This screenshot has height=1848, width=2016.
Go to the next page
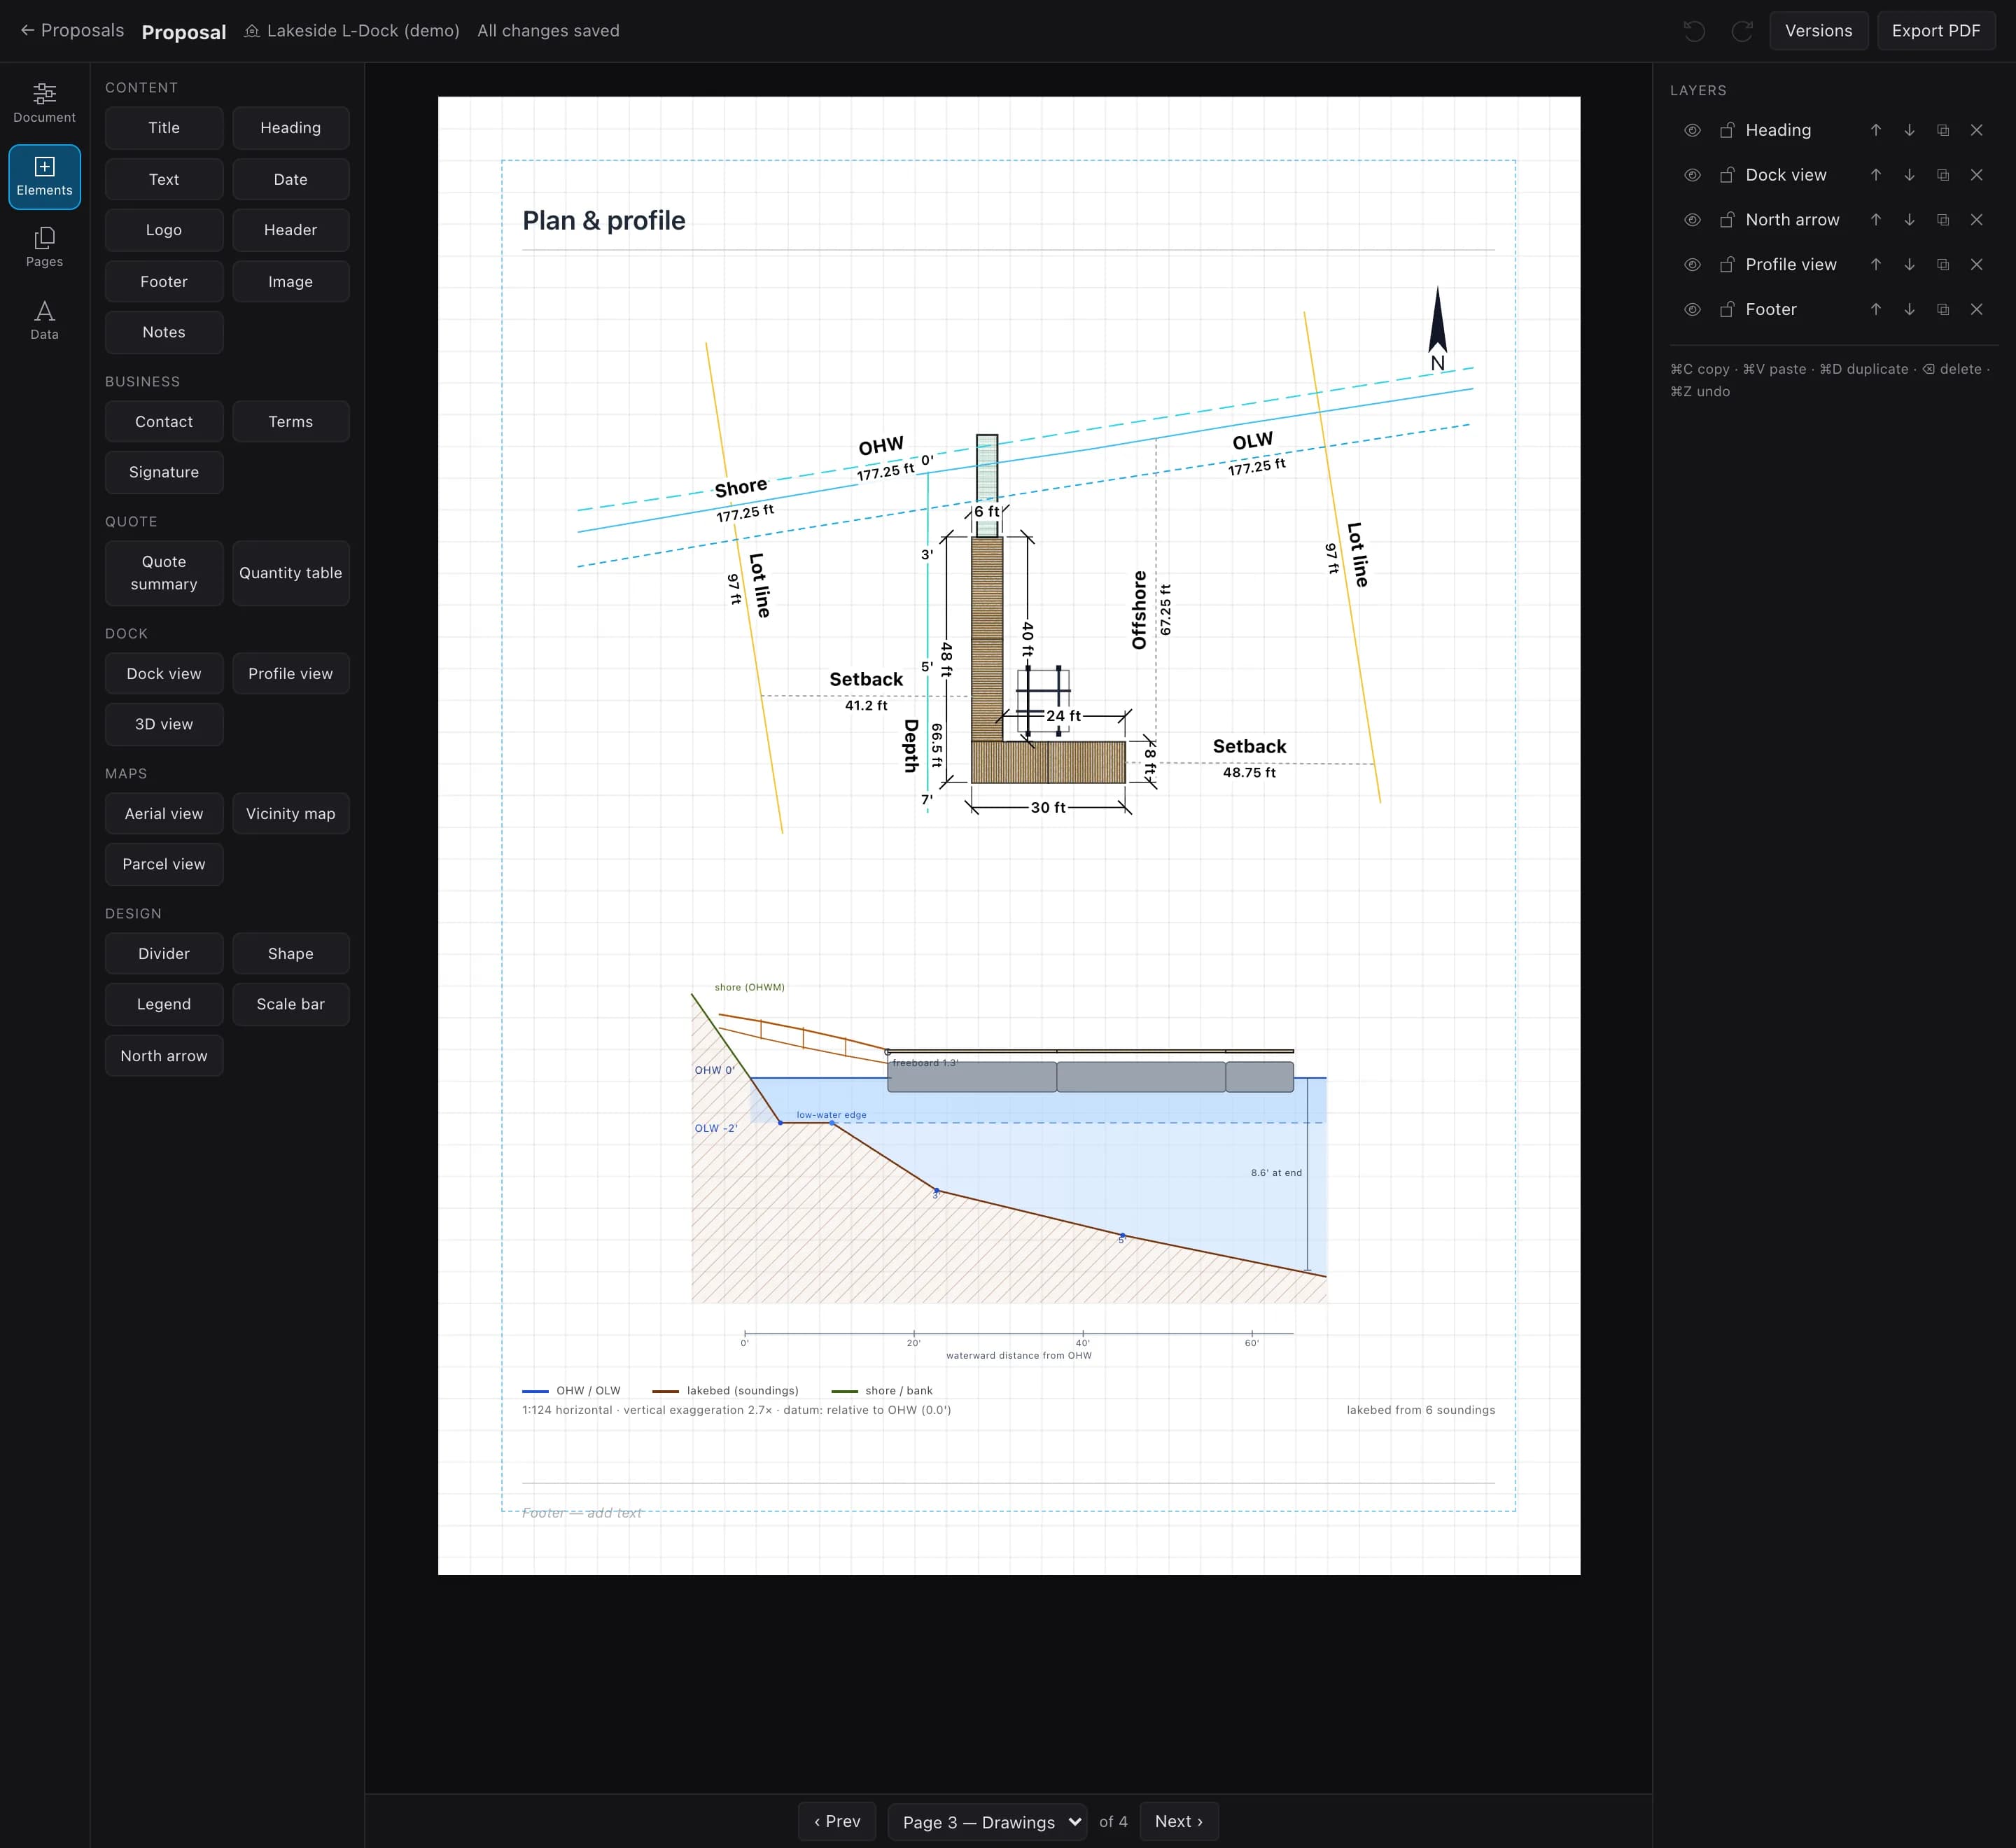coord(1178,1821)
